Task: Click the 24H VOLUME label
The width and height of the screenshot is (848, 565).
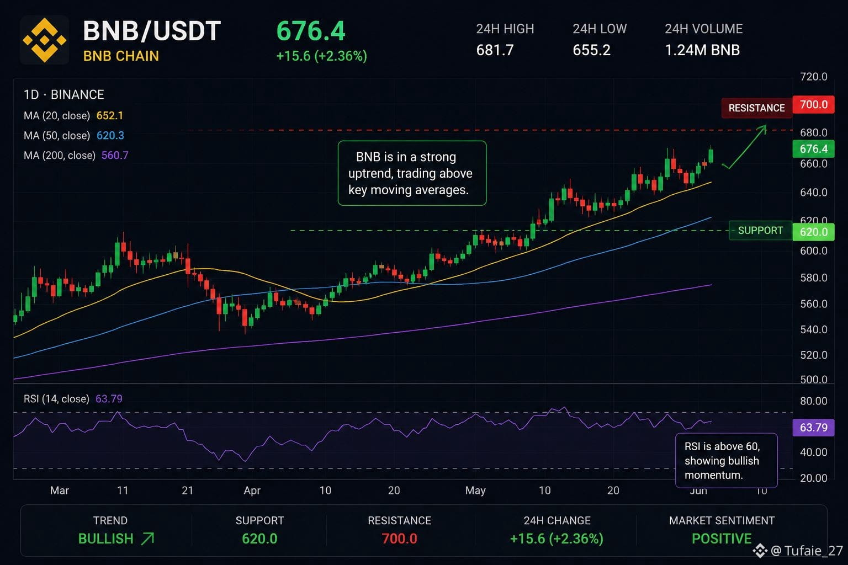Action: (x=704, y=29)
